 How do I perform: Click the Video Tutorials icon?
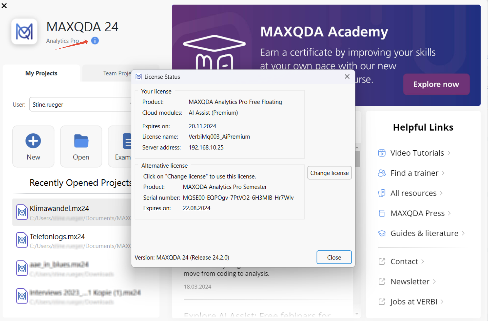pos(382,153)
